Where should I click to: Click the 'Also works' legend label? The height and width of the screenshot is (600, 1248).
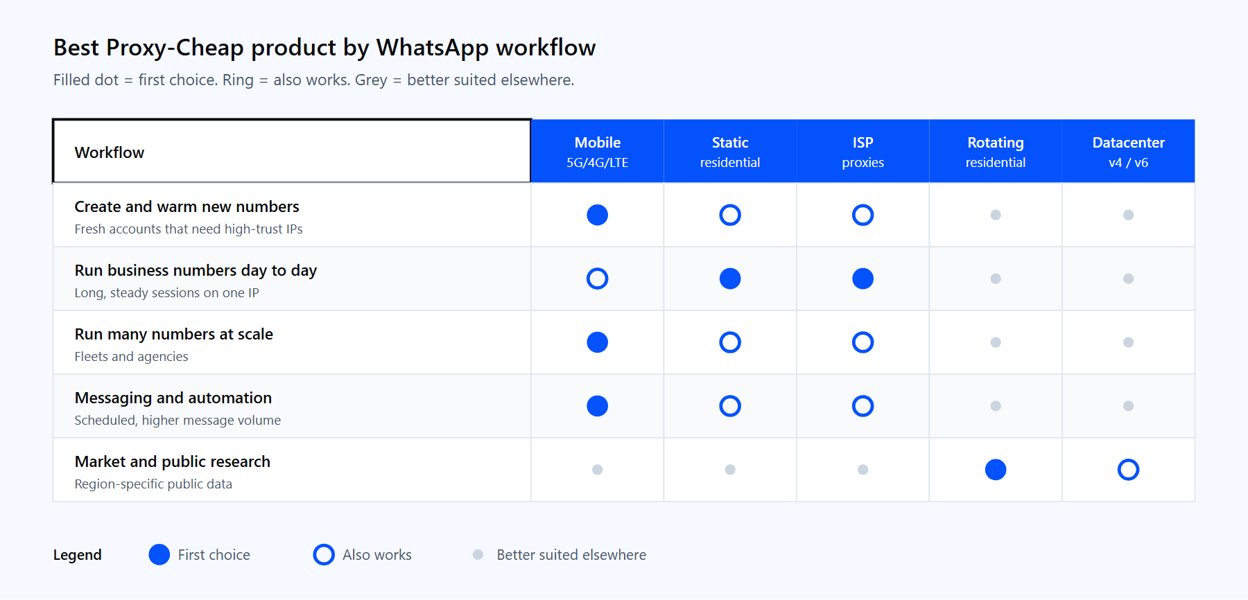tap(376, 554)
